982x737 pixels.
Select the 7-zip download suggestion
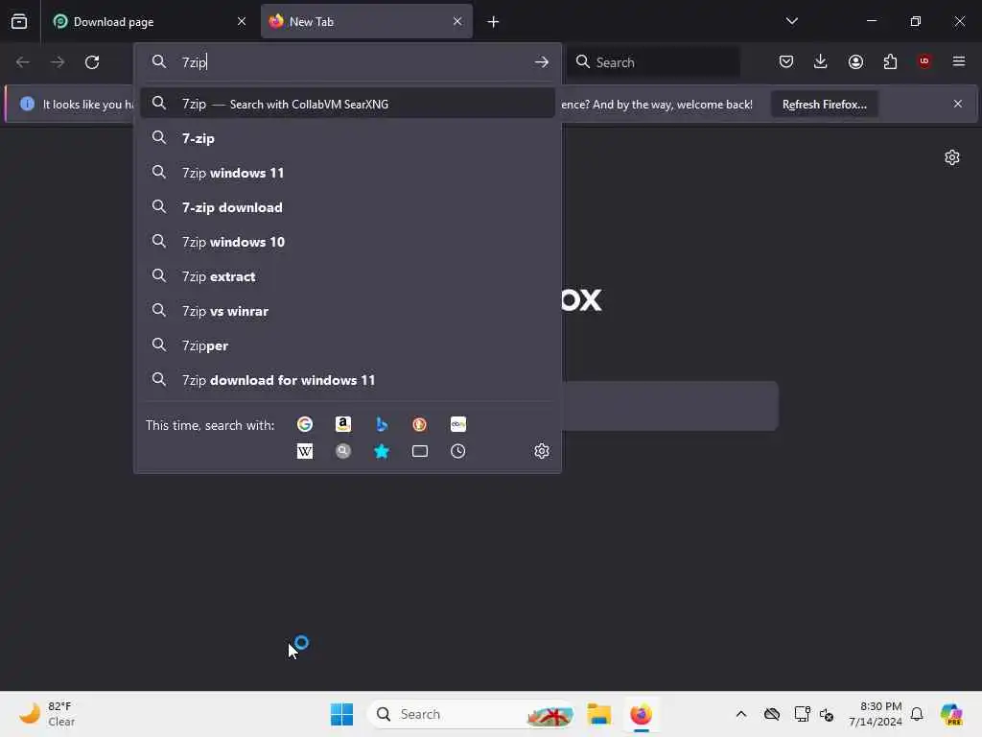tap(347, 207)
